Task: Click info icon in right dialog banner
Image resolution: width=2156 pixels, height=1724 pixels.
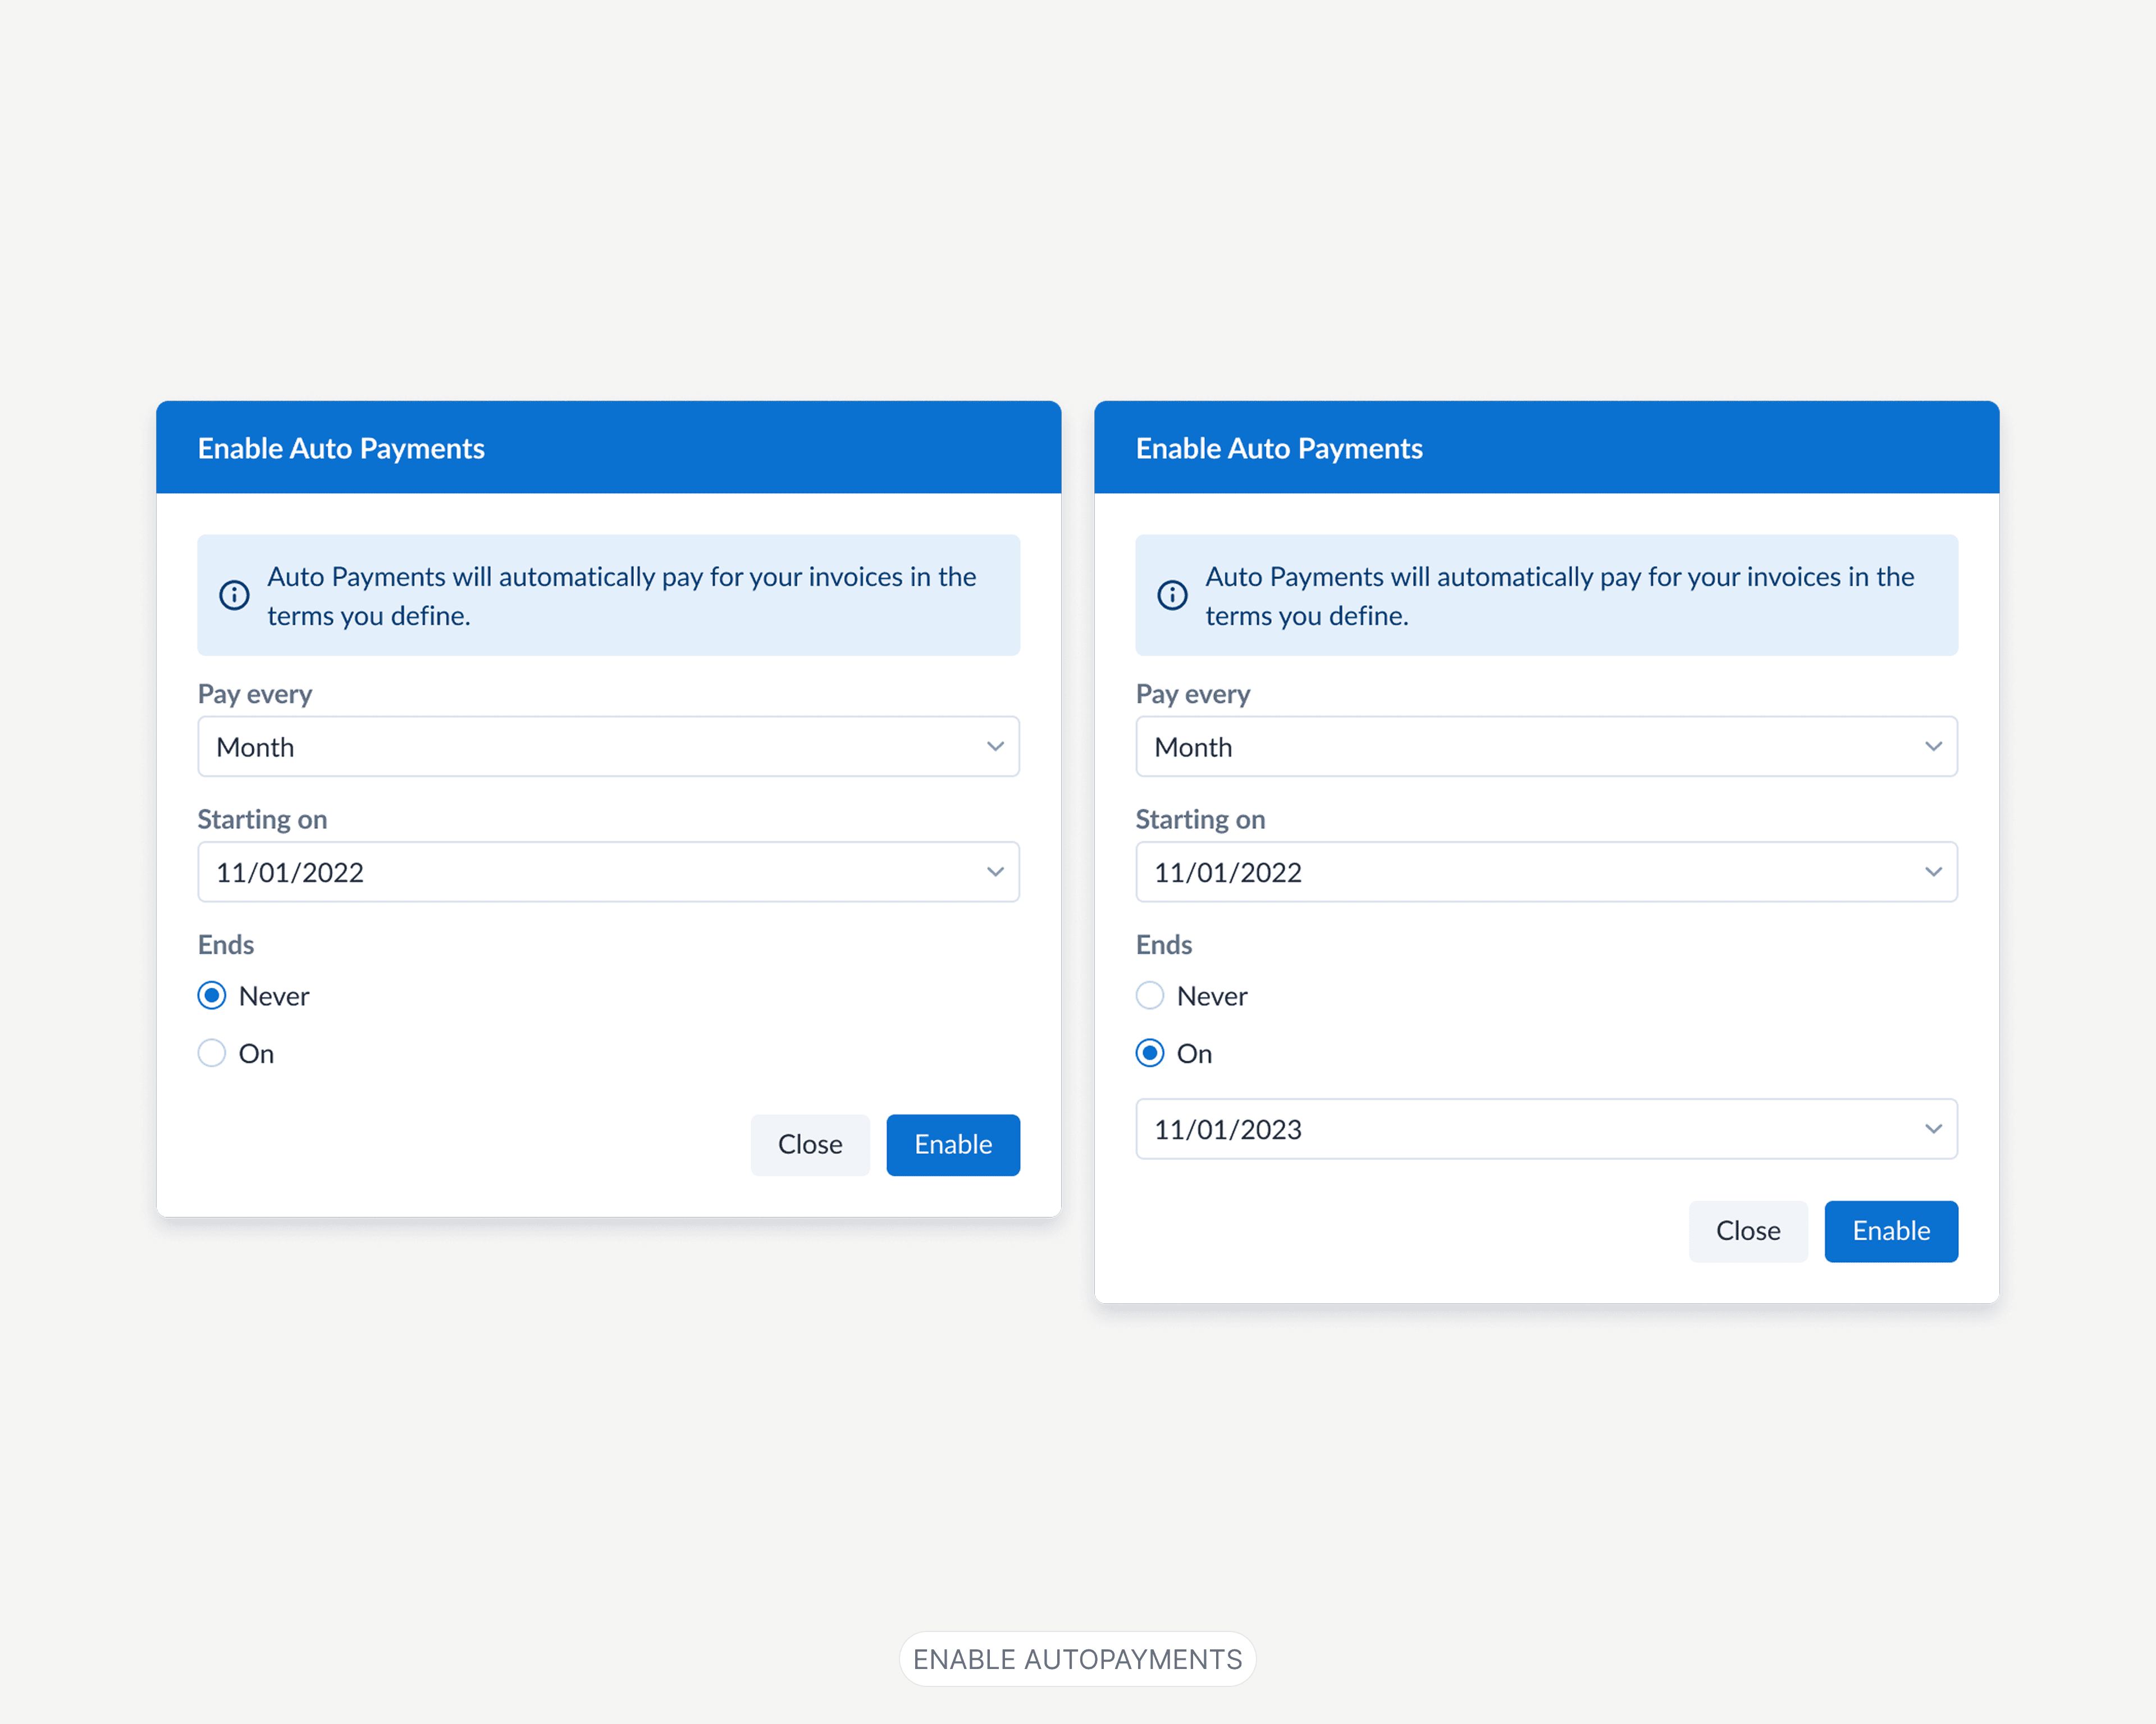Action: pyautogui.click(x=1172, y=595)
